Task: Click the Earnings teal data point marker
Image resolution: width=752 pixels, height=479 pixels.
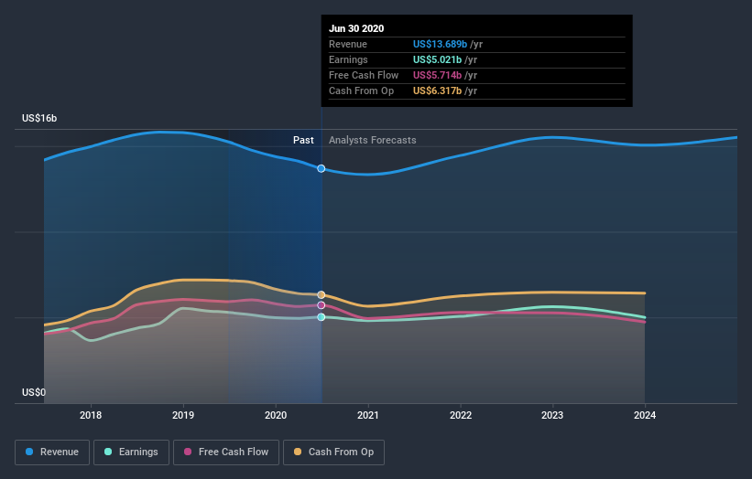Action: point(322,317)
